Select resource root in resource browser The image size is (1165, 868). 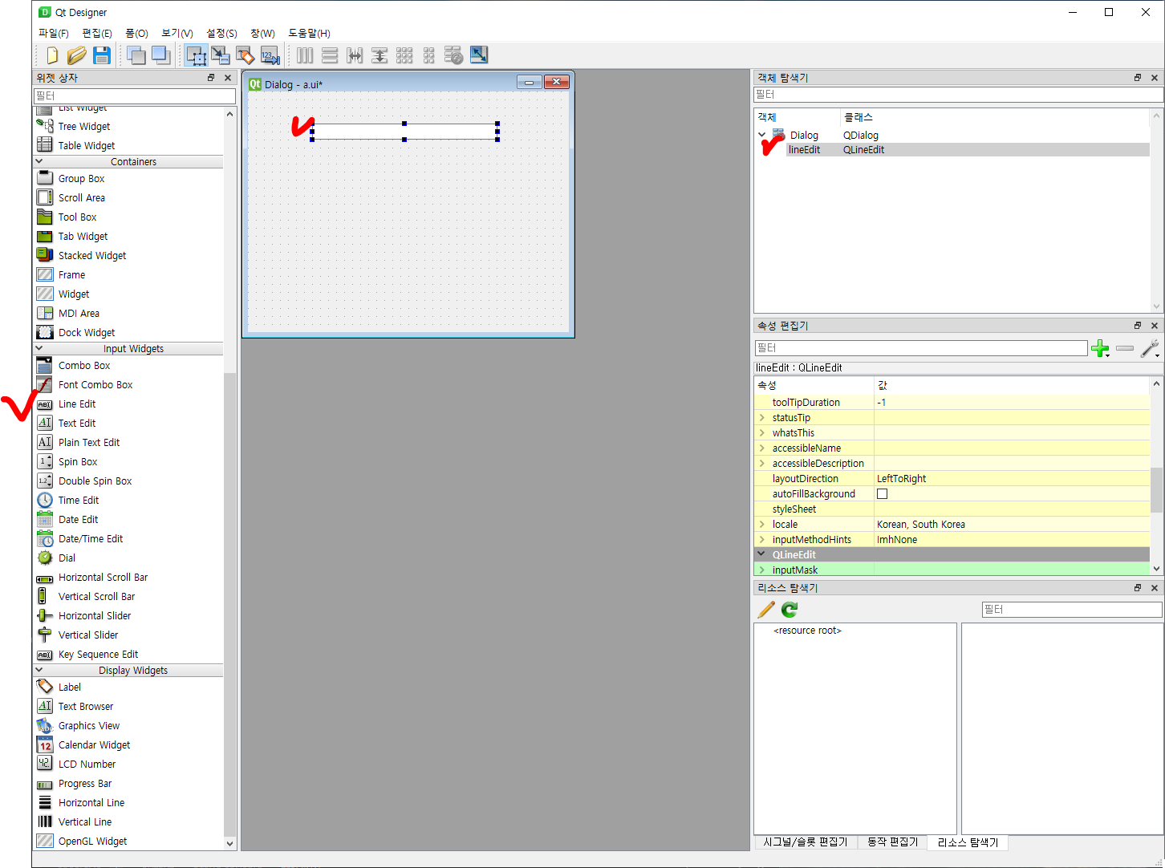pyautogui.click(x=807, y=631)
